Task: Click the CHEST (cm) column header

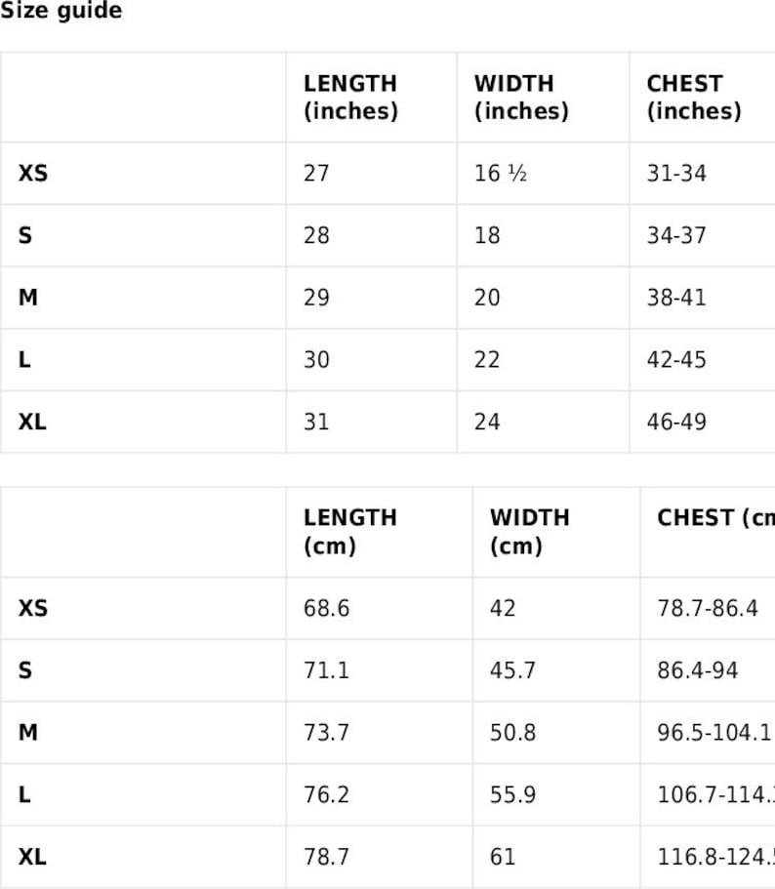Action: [715, 518]
